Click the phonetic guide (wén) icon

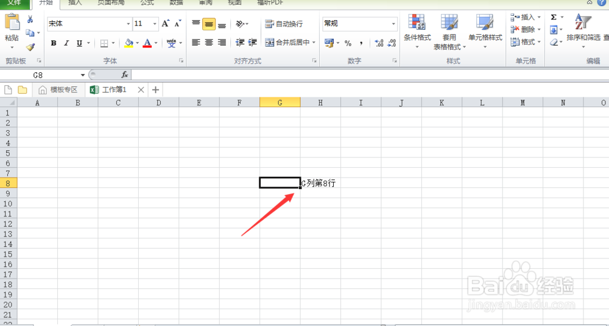click(x=171, y=43)
